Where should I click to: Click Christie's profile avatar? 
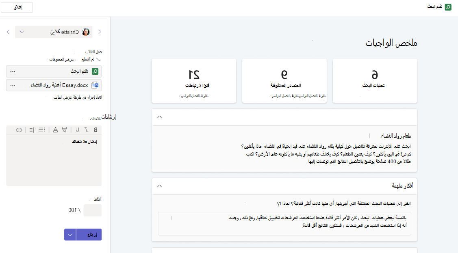point(86,32)
